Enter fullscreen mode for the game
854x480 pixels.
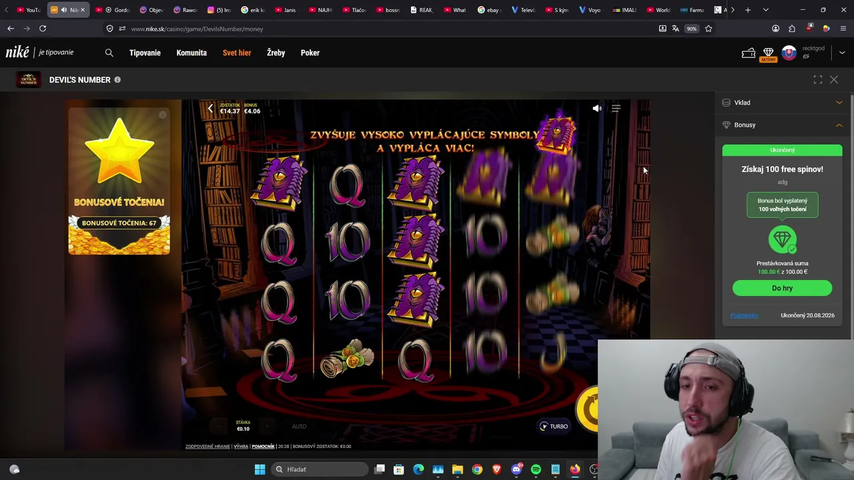[x=818, y=80]
